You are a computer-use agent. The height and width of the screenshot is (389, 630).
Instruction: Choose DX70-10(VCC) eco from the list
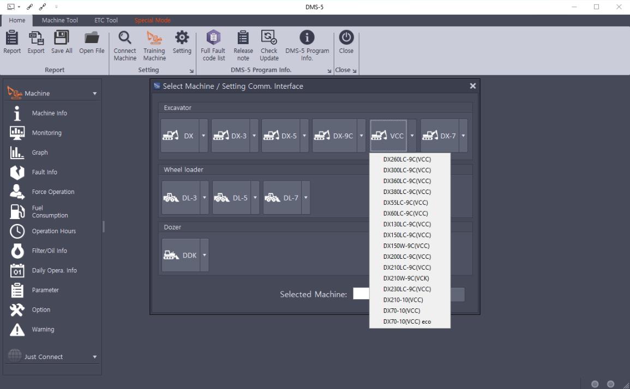407,321
